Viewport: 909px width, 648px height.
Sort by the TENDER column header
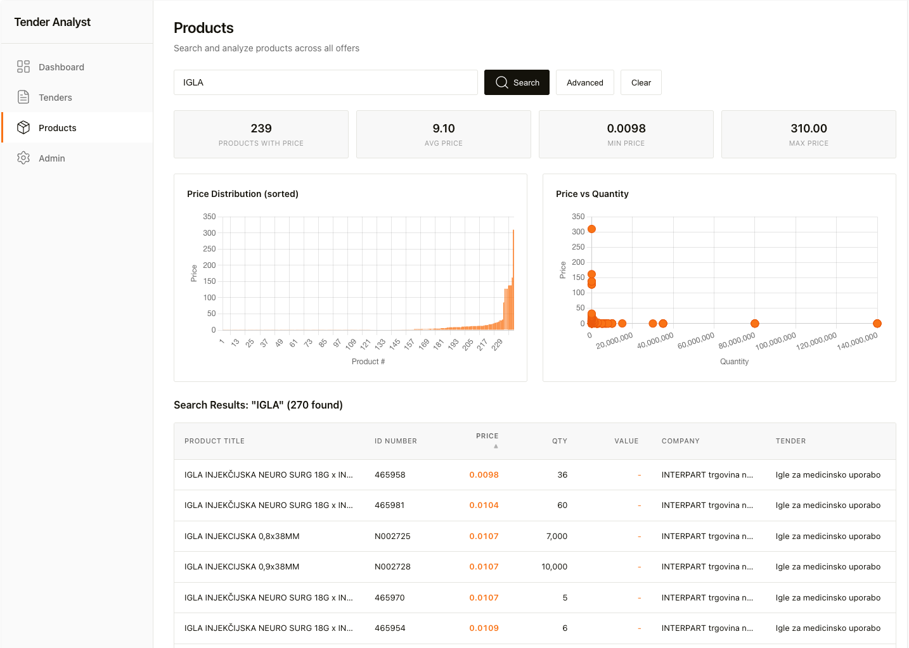click(x=790, y=441)
